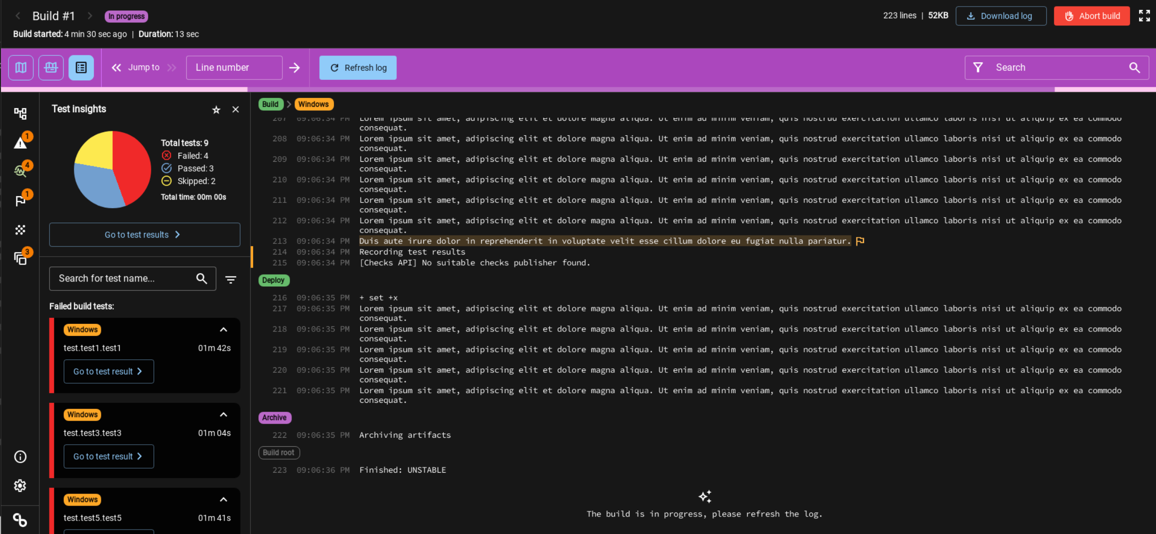This screenshot has height=534, width=1156.
Task: Go to test result for test.test1.test1
Action: coord(108,371)
